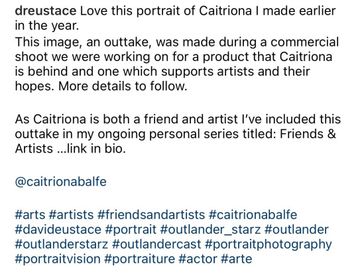Open the dreustace profile username

[x=46, y=11]
